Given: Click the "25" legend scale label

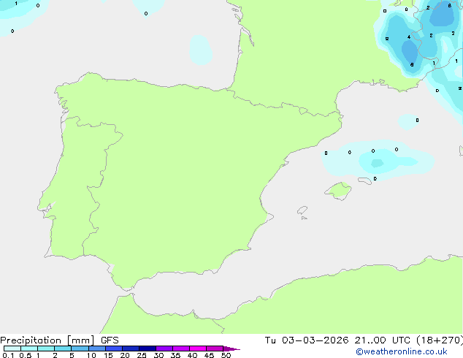Looking at the screenshot, I should (142, 355).
